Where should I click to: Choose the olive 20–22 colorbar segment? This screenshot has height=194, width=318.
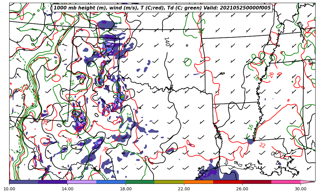coord(169,182)
